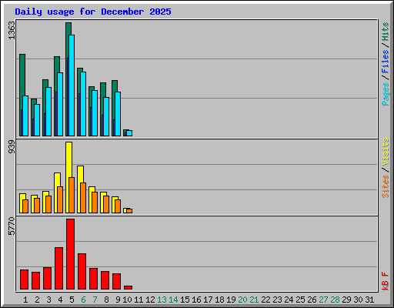This screenshot has width=394, height=308.
Task: Click the green Hits legend label
Action: tap(385, 32)
